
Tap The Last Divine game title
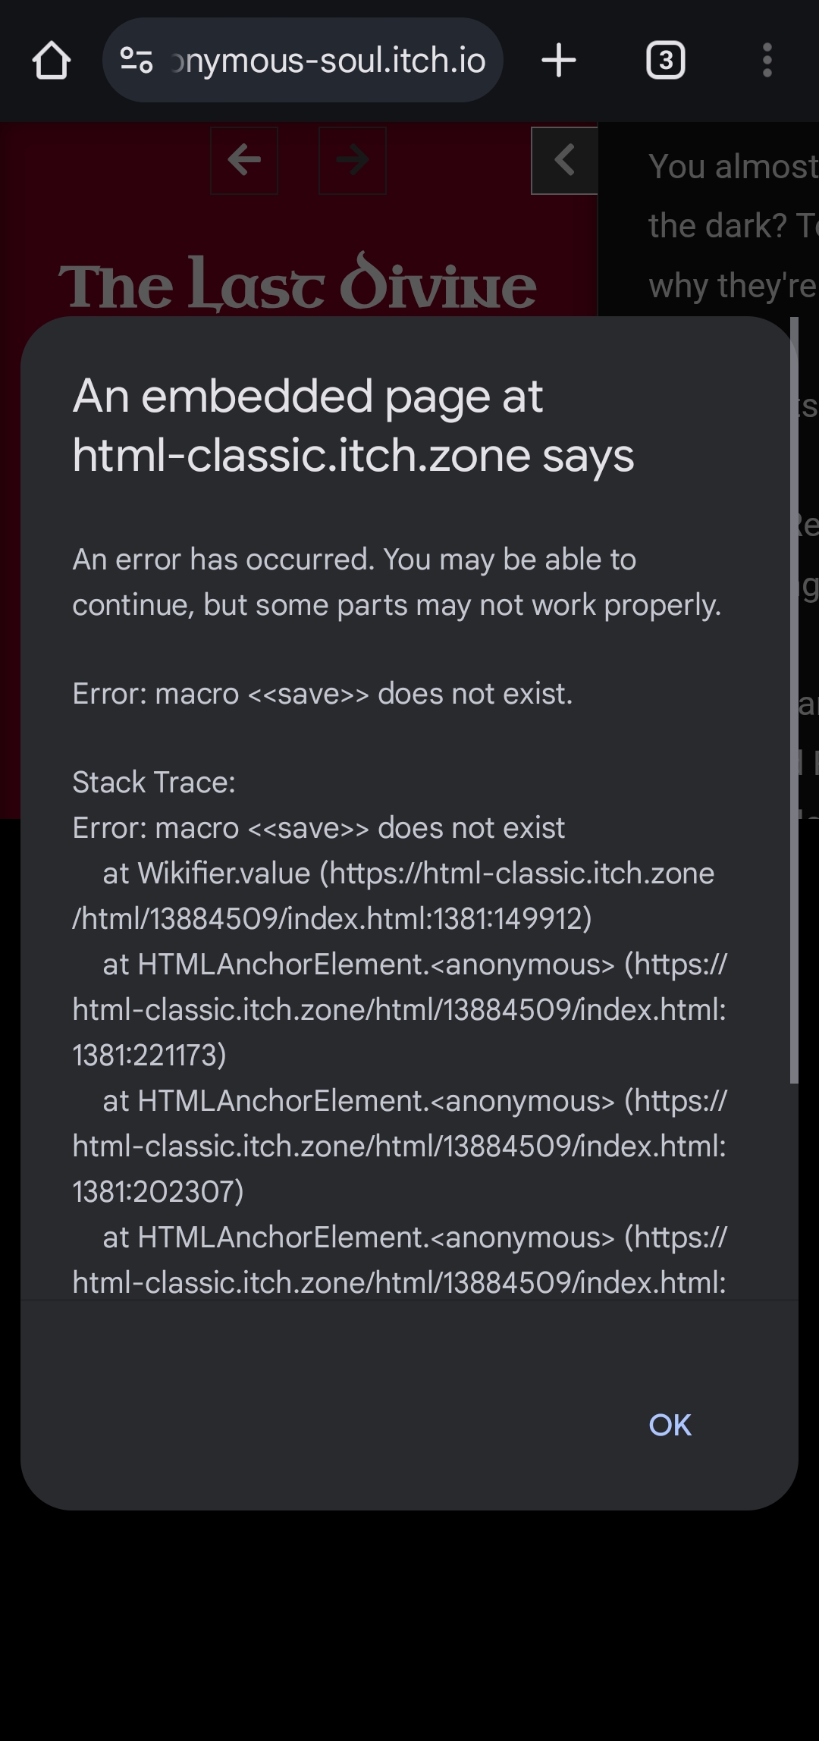(297, 285)
